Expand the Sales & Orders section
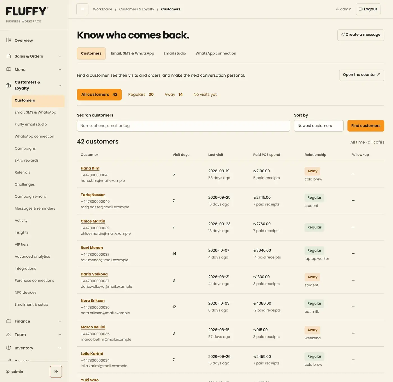This screenshot has width=393, height=382. [34, 56]
